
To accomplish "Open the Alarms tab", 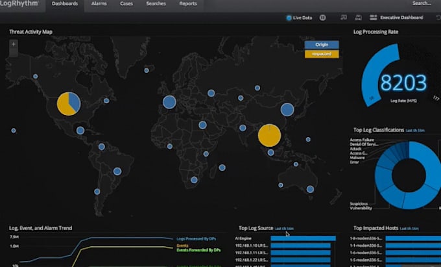I will point(99,4).
